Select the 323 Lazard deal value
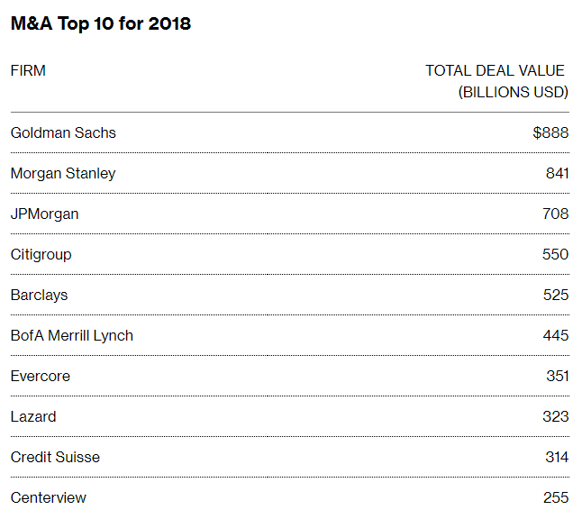This screenshot has width=582, height=528. point(555,416)
